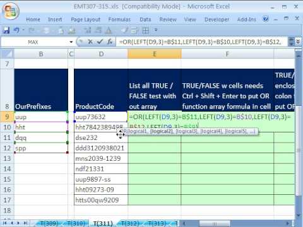Click product code dse232

click(101, 137)
